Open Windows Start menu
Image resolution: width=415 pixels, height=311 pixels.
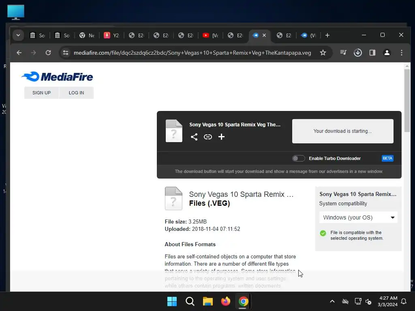(x=172, y=301)
